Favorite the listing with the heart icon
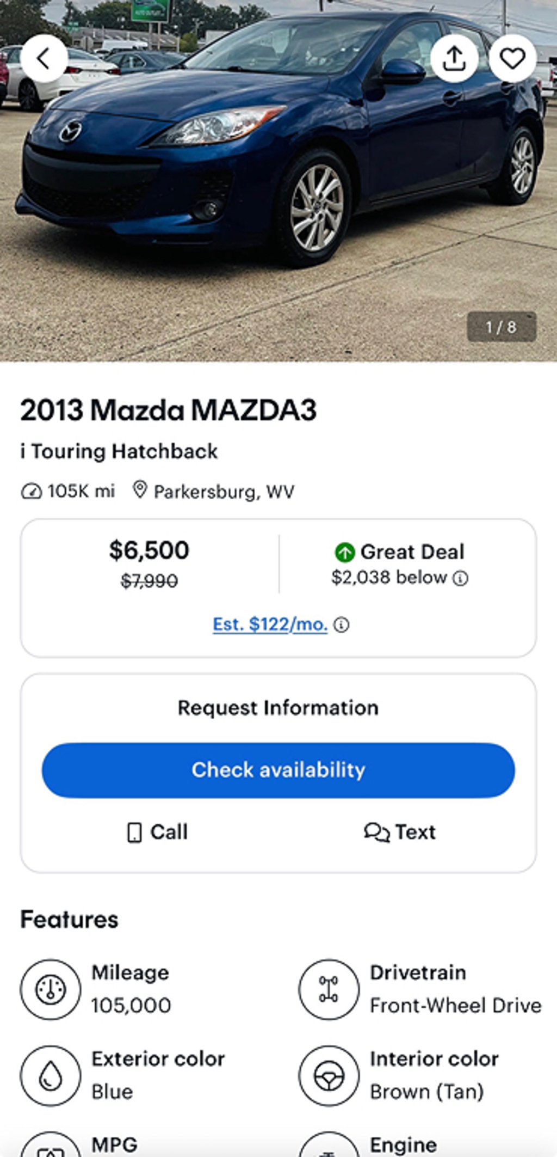The width and height of the screenshot is (557, 1157). tap(512, 59)
